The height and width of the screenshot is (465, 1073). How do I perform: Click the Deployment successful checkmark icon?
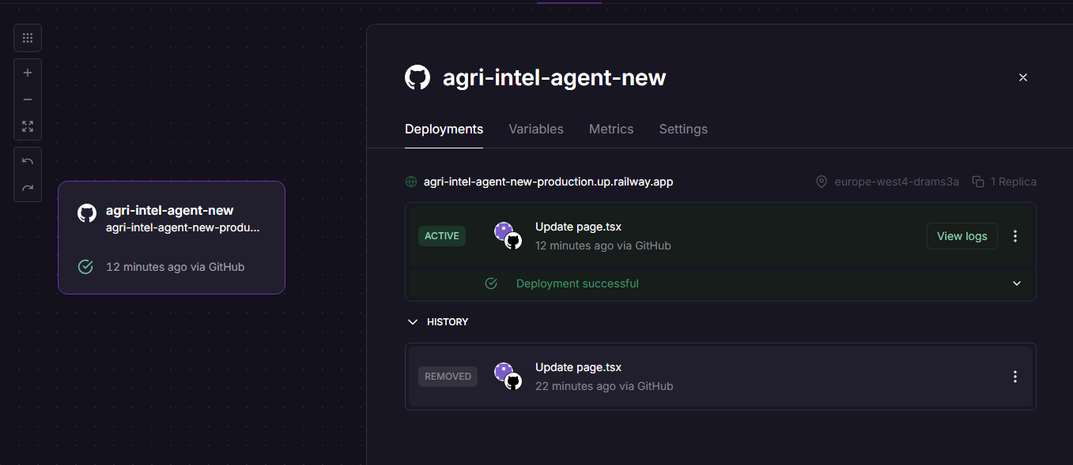point(491,283)
